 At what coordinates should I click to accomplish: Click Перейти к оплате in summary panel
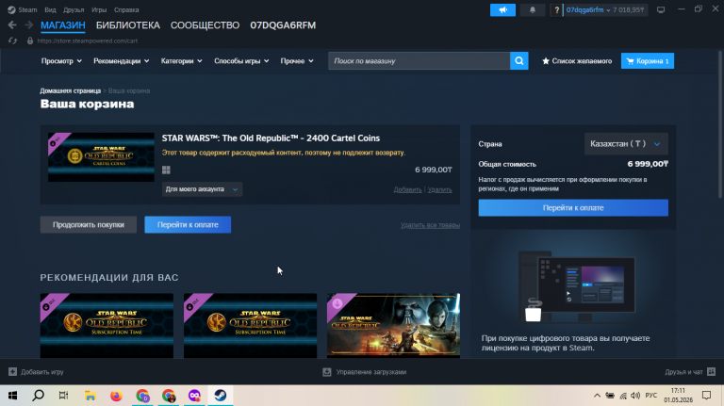pyautogui.click(x=573, y=207)
